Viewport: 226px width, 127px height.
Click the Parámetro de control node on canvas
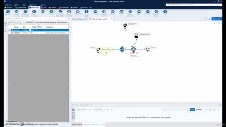click(x=125, y=25)
